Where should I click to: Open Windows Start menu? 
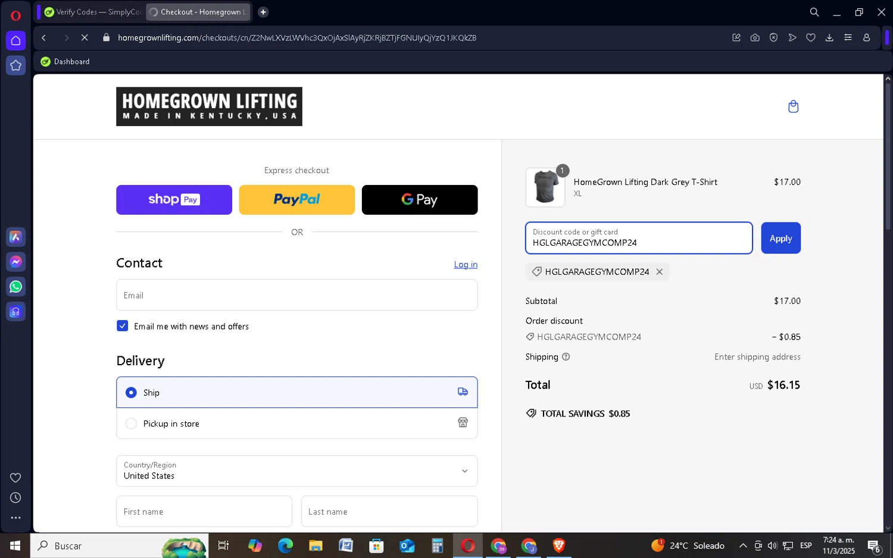coord(15,546)
